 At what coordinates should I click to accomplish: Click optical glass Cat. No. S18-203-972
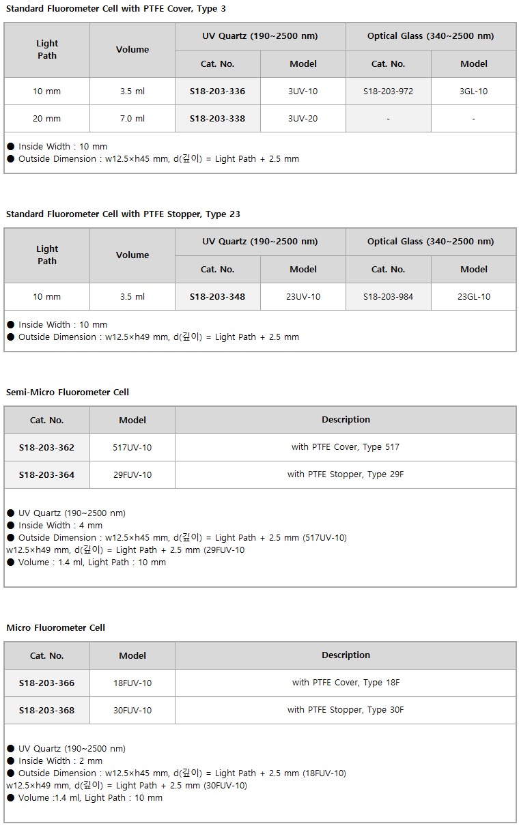pyautogui.click(x=388, y=91)
